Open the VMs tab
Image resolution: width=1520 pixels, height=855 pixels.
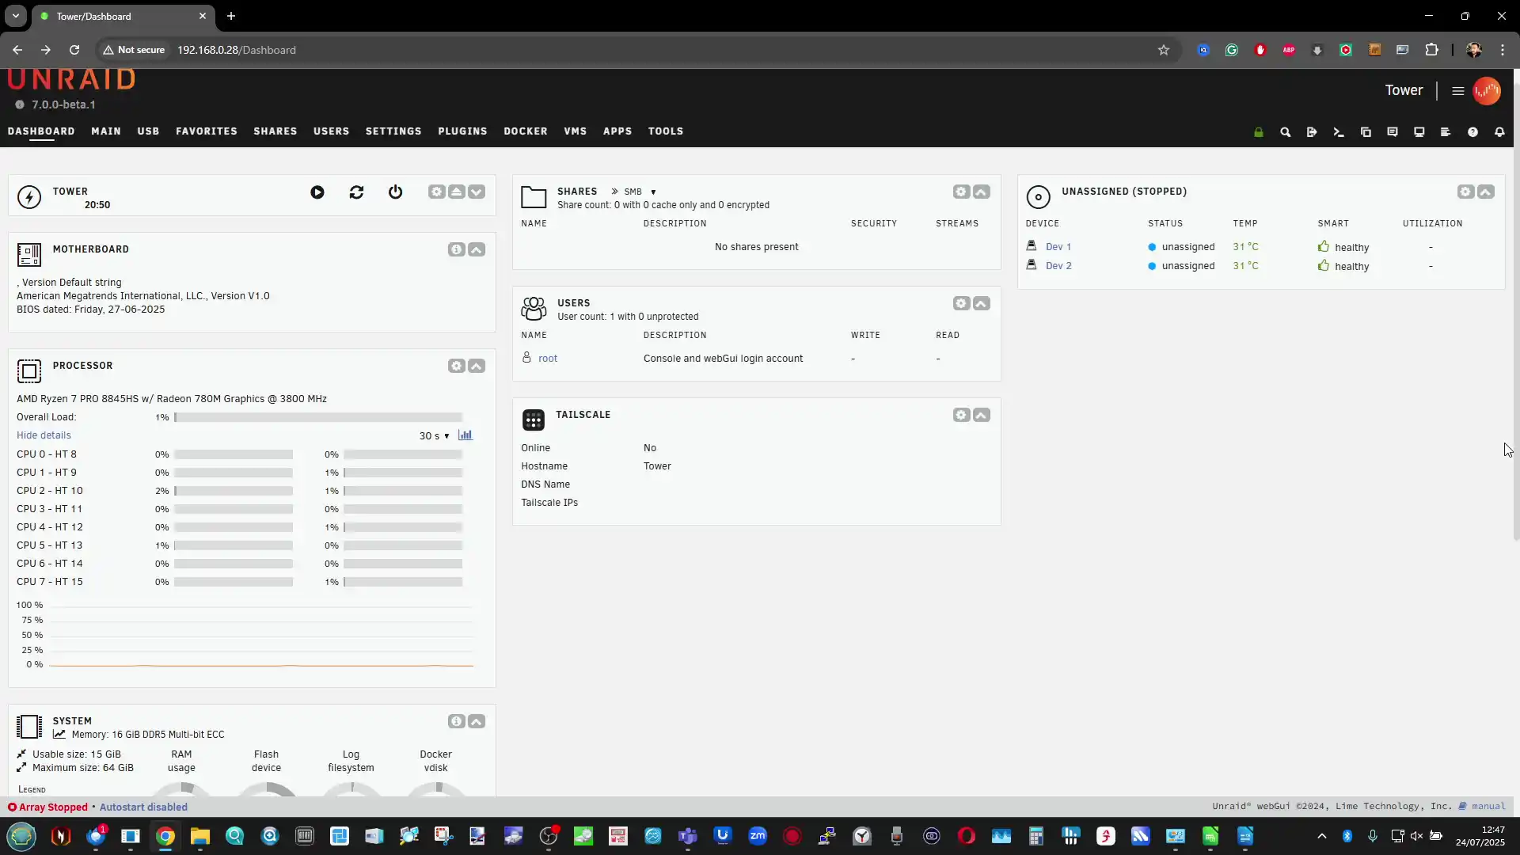tap(576, 131)
